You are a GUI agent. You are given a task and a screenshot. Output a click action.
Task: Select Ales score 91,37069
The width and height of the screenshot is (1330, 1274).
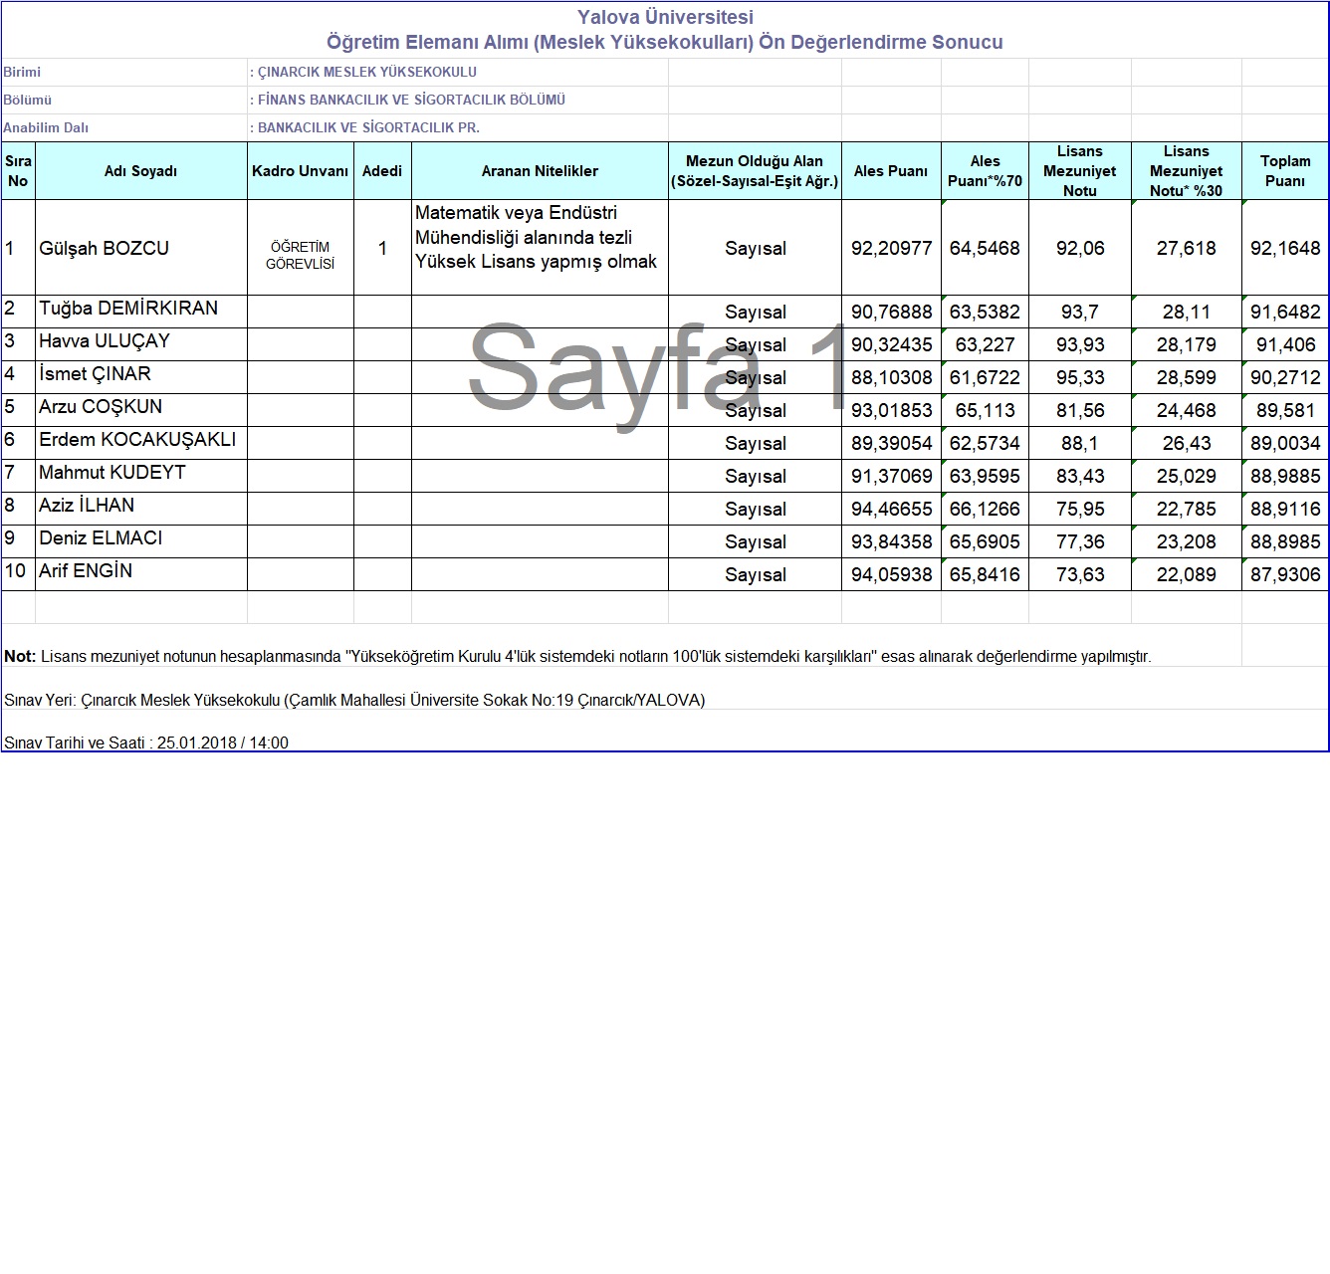892,476
